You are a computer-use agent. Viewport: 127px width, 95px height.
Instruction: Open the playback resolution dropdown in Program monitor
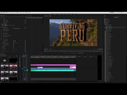point(95,49)
